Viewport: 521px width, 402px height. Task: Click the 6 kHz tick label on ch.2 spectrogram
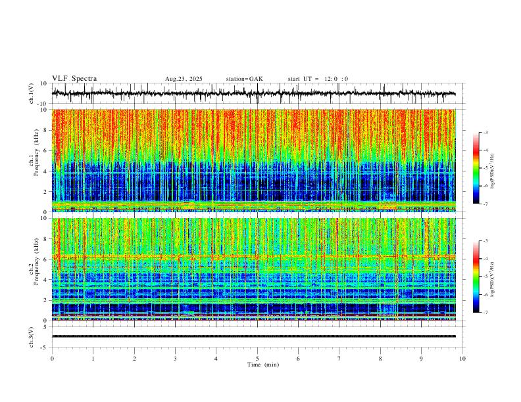point(46,259)
